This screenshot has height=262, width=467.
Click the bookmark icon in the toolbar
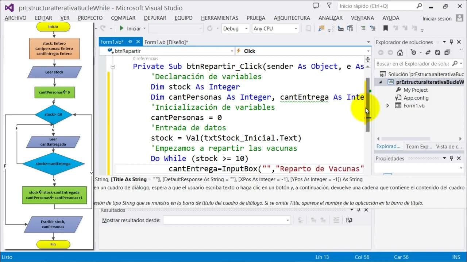point(386,28)
